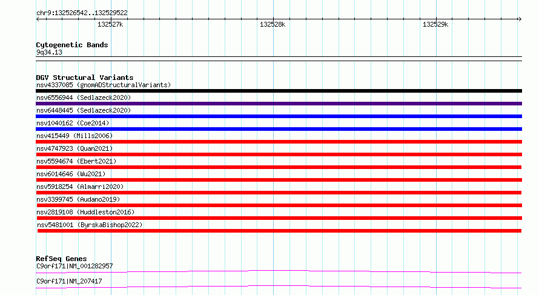Click the left arrowhead of the ruler
This screenshot has height=295, width=539.
pos(38,19)
